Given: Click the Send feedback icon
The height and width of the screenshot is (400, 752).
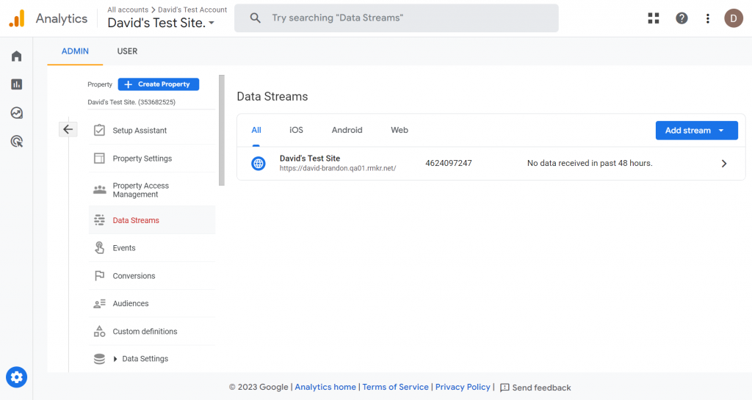Looking at the screenshot, I should pyautogui.click(x=505, y=388).
